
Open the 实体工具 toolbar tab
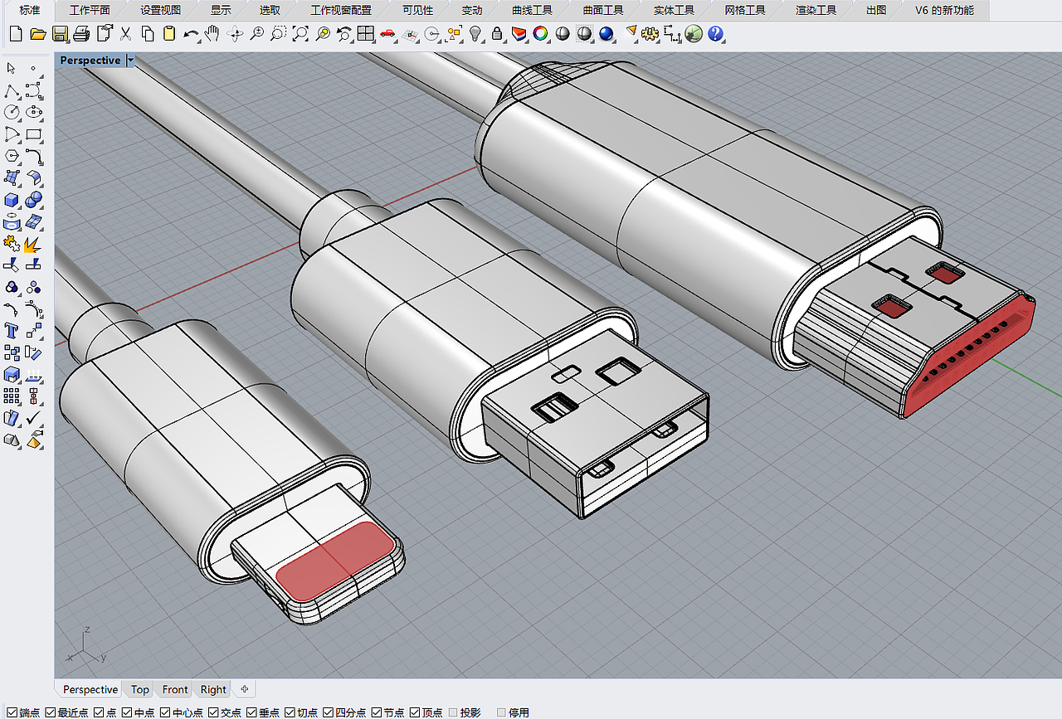pyautogui.click(x=674, y=10)
